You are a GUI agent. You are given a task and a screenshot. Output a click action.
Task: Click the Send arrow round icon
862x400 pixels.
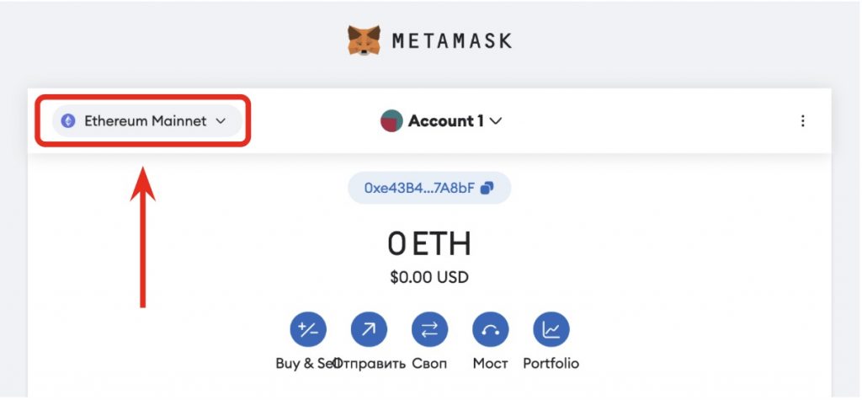tap(369, 329)
